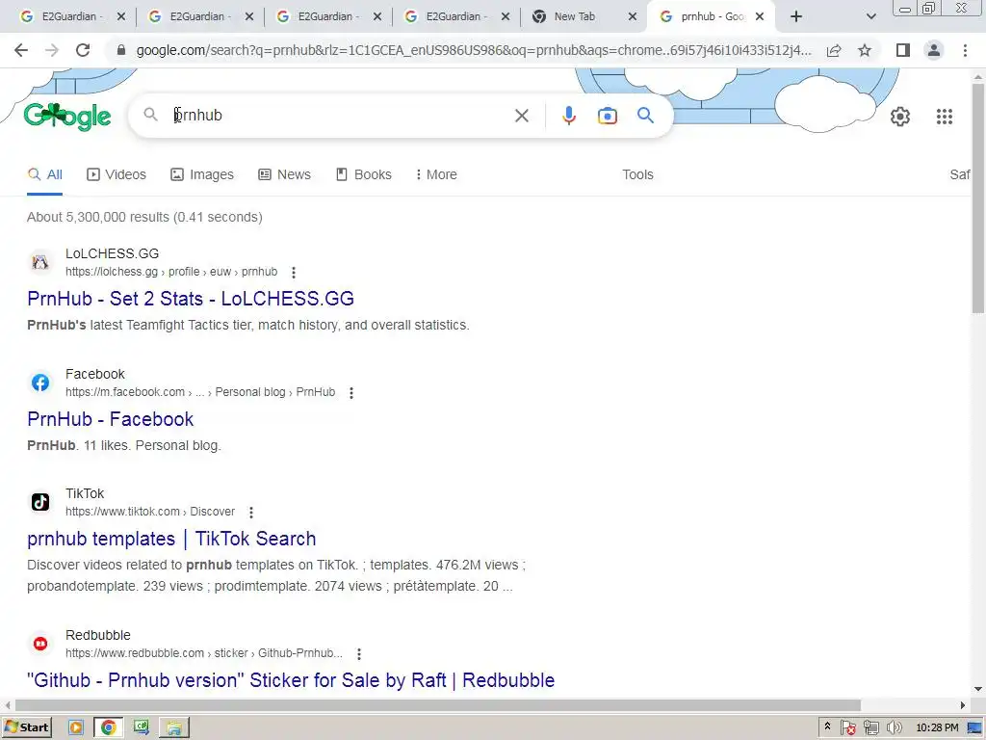The image size is (986, 740).
Task: Click LoLCHESS.GG favicon
Action: coord(40,262)
